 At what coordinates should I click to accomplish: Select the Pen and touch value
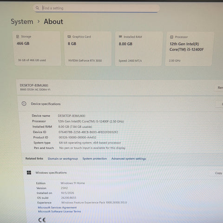[92, 148]
